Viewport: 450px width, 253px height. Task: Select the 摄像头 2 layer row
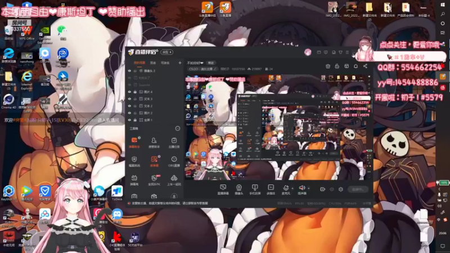tap(155, 71)
